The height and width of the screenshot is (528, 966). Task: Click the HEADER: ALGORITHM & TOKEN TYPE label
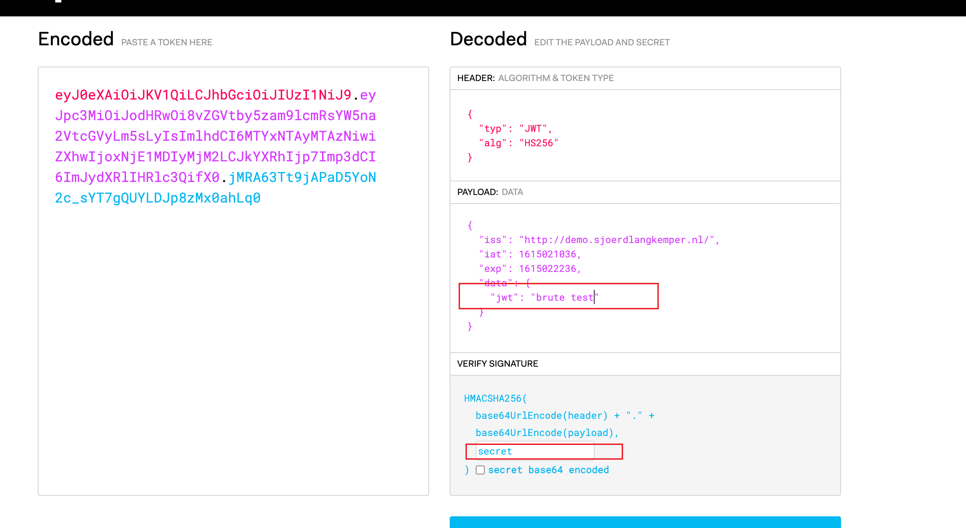tap(535, 78)
